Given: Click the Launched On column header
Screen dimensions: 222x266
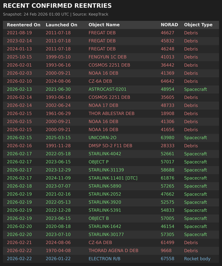Looking at the screenshot, I should tap(61, 25).
